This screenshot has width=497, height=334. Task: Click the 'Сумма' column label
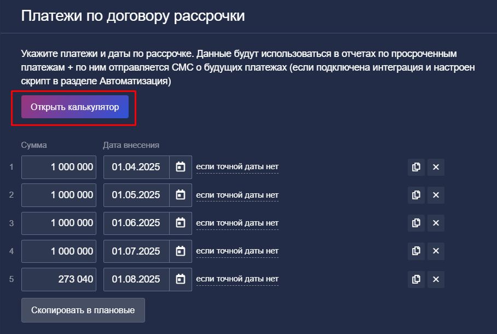pyautogui.click(x=34, y=145)
